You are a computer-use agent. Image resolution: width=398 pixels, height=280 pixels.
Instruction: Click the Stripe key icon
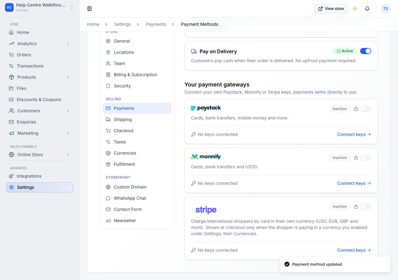tap(193, 250)
